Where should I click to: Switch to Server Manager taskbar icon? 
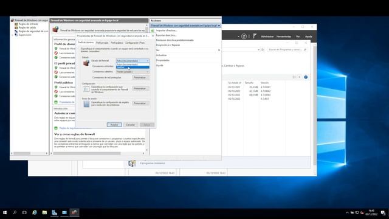[55, 212]
